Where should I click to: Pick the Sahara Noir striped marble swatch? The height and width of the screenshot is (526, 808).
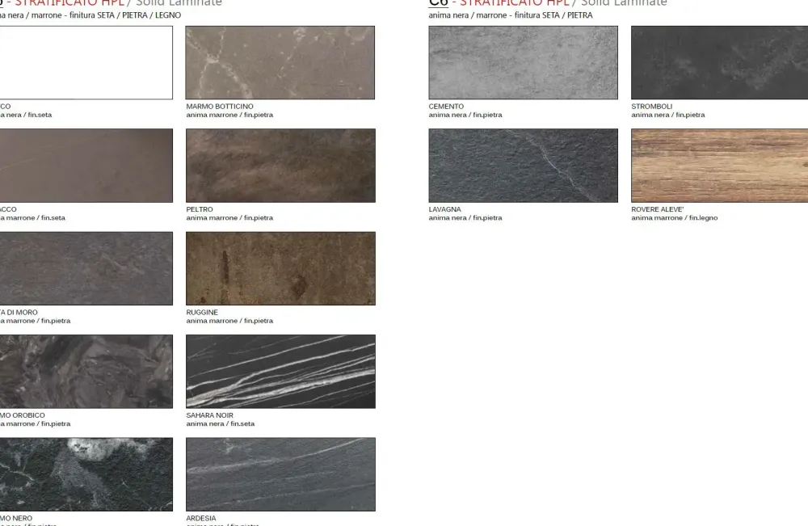(280, 372)
